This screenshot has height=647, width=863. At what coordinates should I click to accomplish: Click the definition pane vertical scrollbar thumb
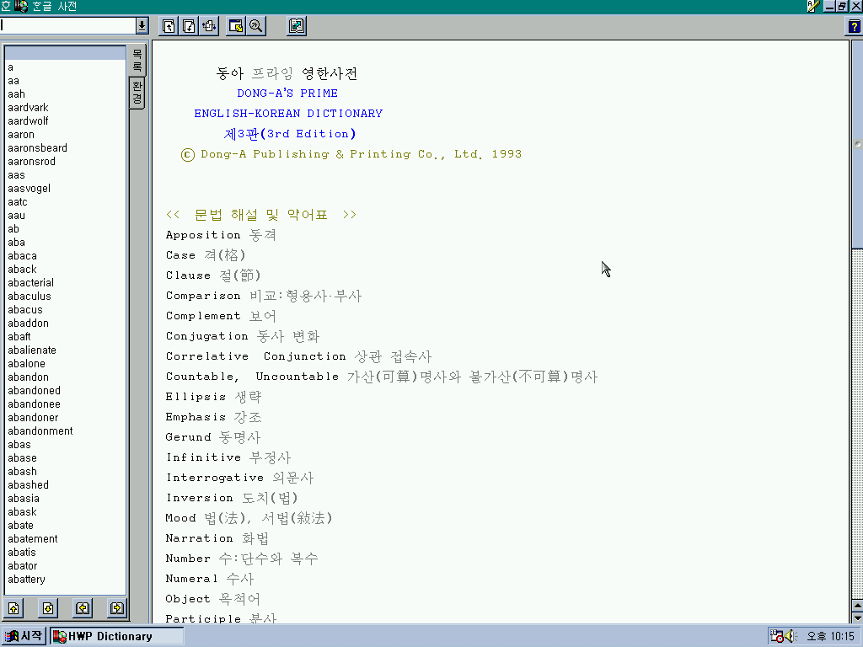coord(857,143)
